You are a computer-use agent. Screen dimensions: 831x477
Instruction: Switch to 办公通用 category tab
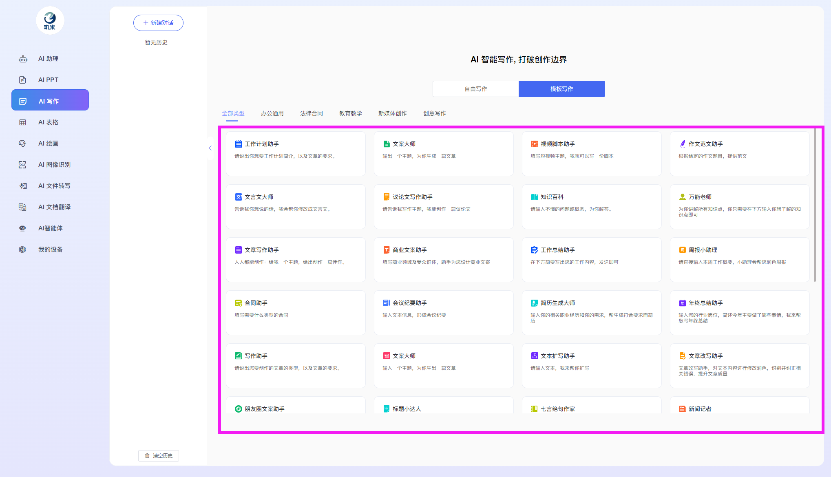272,113
